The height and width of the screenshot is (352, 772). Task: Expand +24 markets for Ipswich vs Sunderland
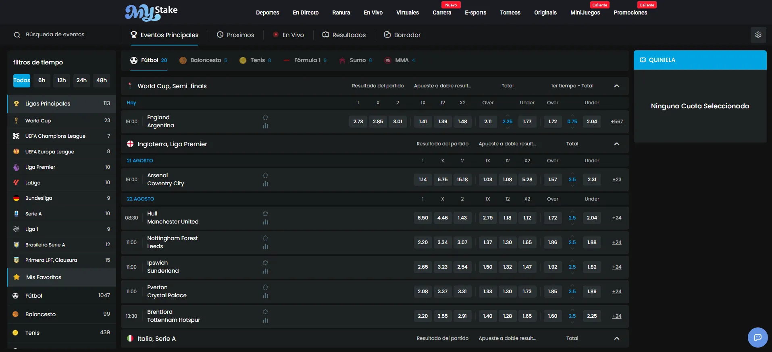coord(616,267)
